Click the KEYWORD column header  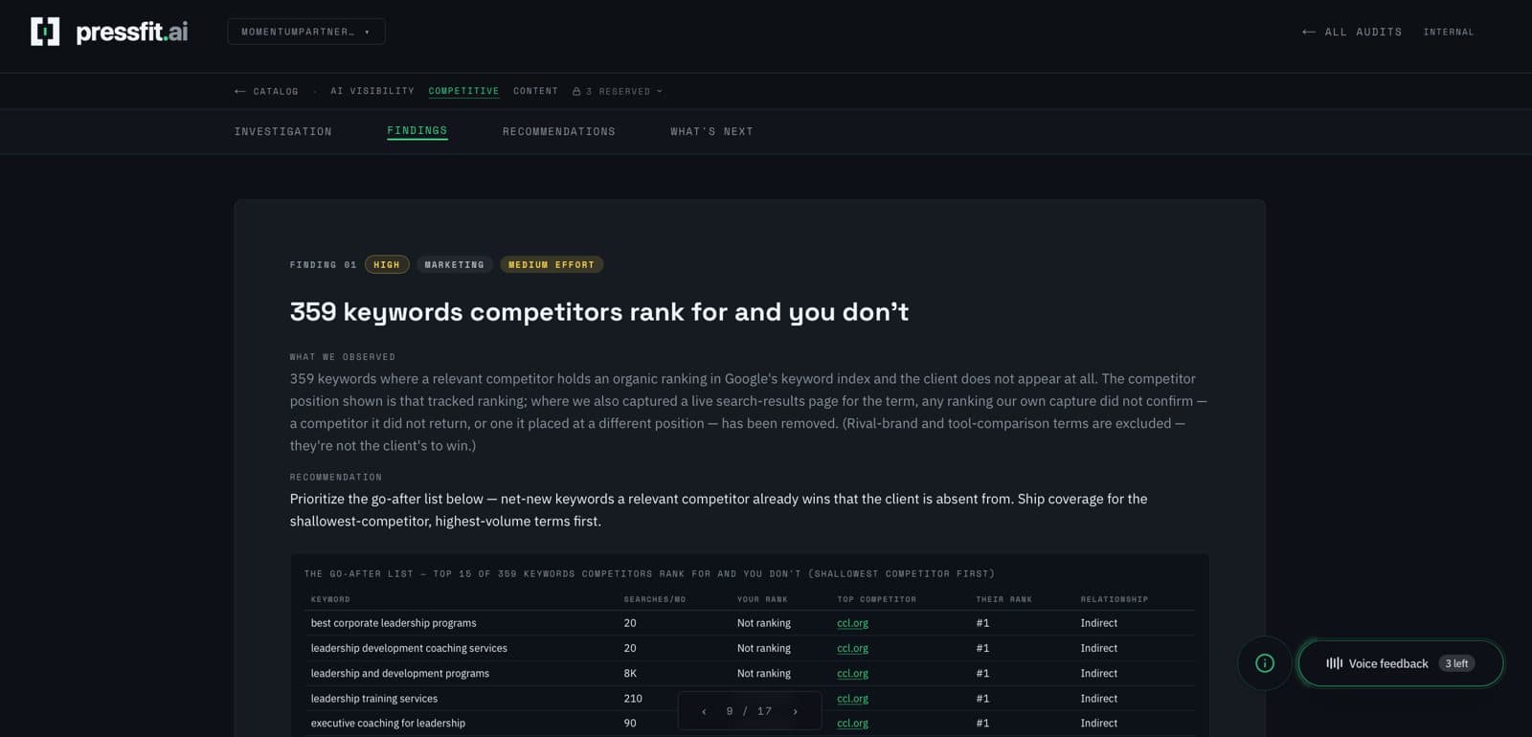click(330, 599)
